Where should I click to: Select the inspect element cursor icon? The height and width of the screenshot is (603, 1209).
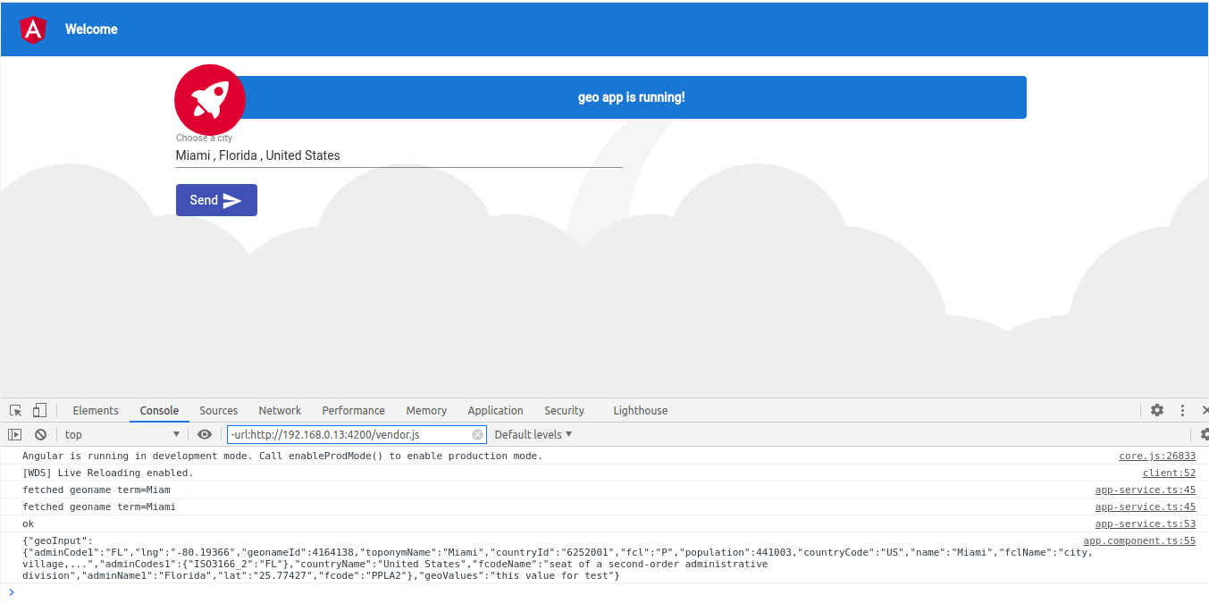pos(15,409)
